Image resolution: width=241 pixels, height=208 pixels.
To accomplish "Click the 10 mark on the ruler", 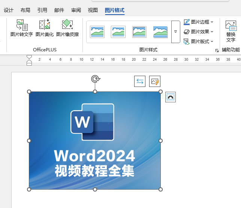I will [x=81, y=60].
